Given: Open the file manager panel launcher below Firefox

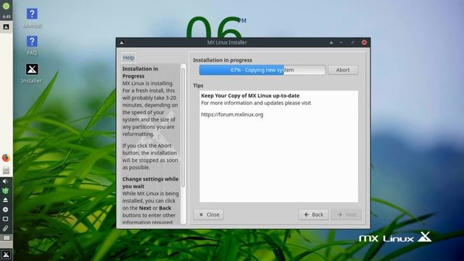Looking at the screenshot, I should (6, 170).
